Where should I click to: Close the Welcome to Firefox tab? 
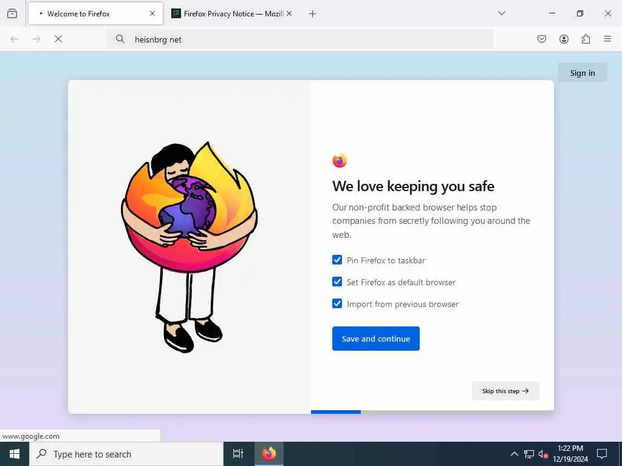pyautogui.click(x=152, y=13)
